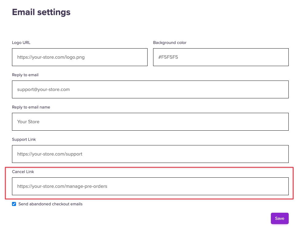Screen dimensions: 305x241
Task: Click the Your Store placeholder text
Action: pos(28,122)
